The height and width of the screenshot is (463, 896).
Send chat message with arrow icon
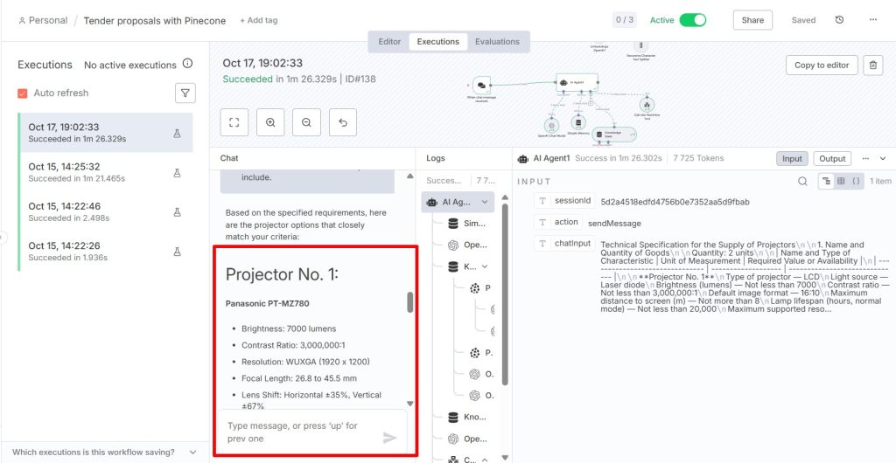[390, 438]
